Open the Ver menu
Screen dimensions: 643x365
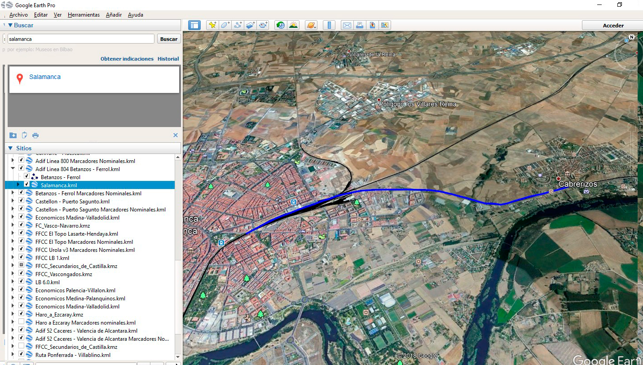(x=57, y=15)
